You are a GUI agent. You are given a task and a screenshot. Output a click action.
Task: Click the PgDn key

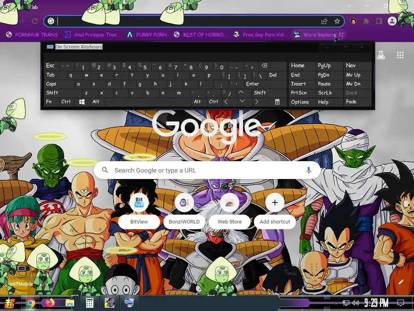tap(329, 75)
